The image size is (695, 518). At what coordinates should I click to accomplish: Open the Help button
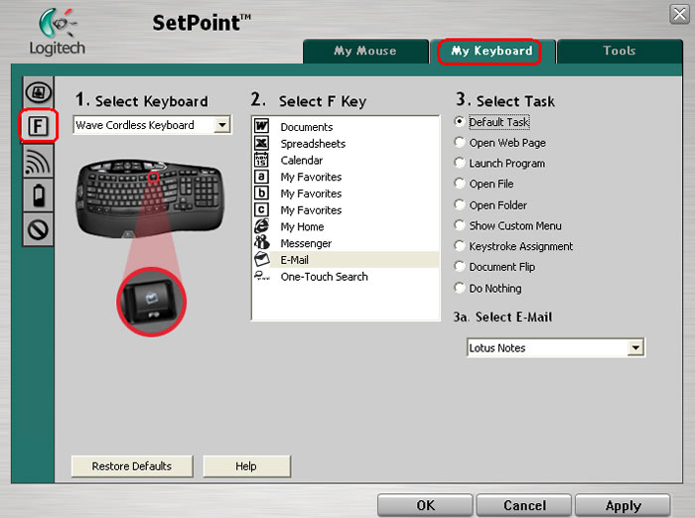(246, 466)
